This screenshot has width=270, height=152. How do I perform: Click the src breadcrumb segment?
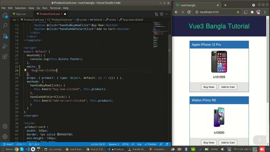tap(14, 20)
